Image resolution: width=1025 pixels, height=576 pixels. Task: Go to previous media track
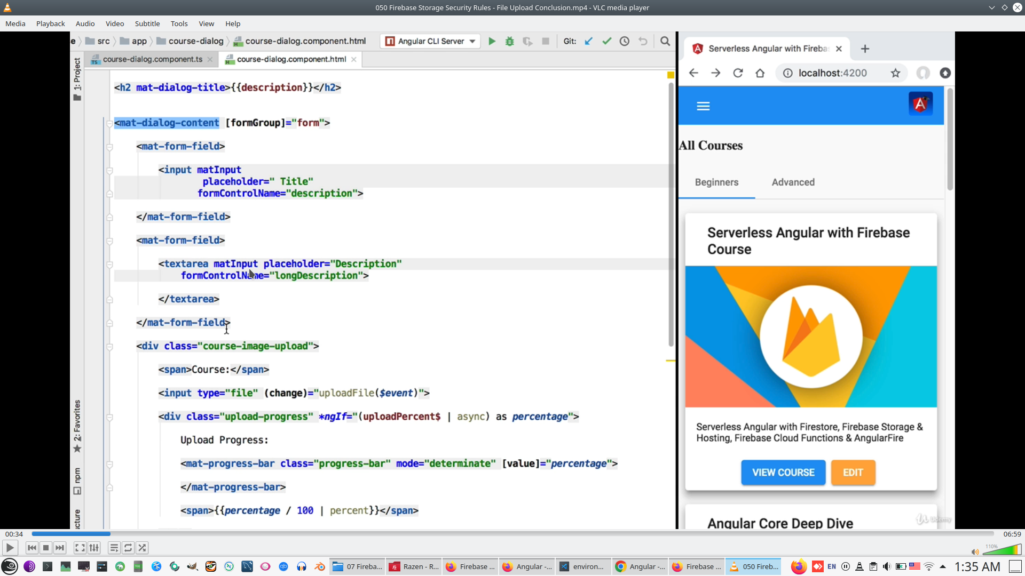point(32,548)
